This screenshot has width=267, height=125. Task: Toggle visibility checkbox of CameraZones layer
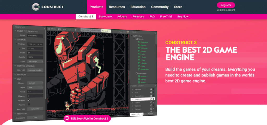[x=153, y=96]
